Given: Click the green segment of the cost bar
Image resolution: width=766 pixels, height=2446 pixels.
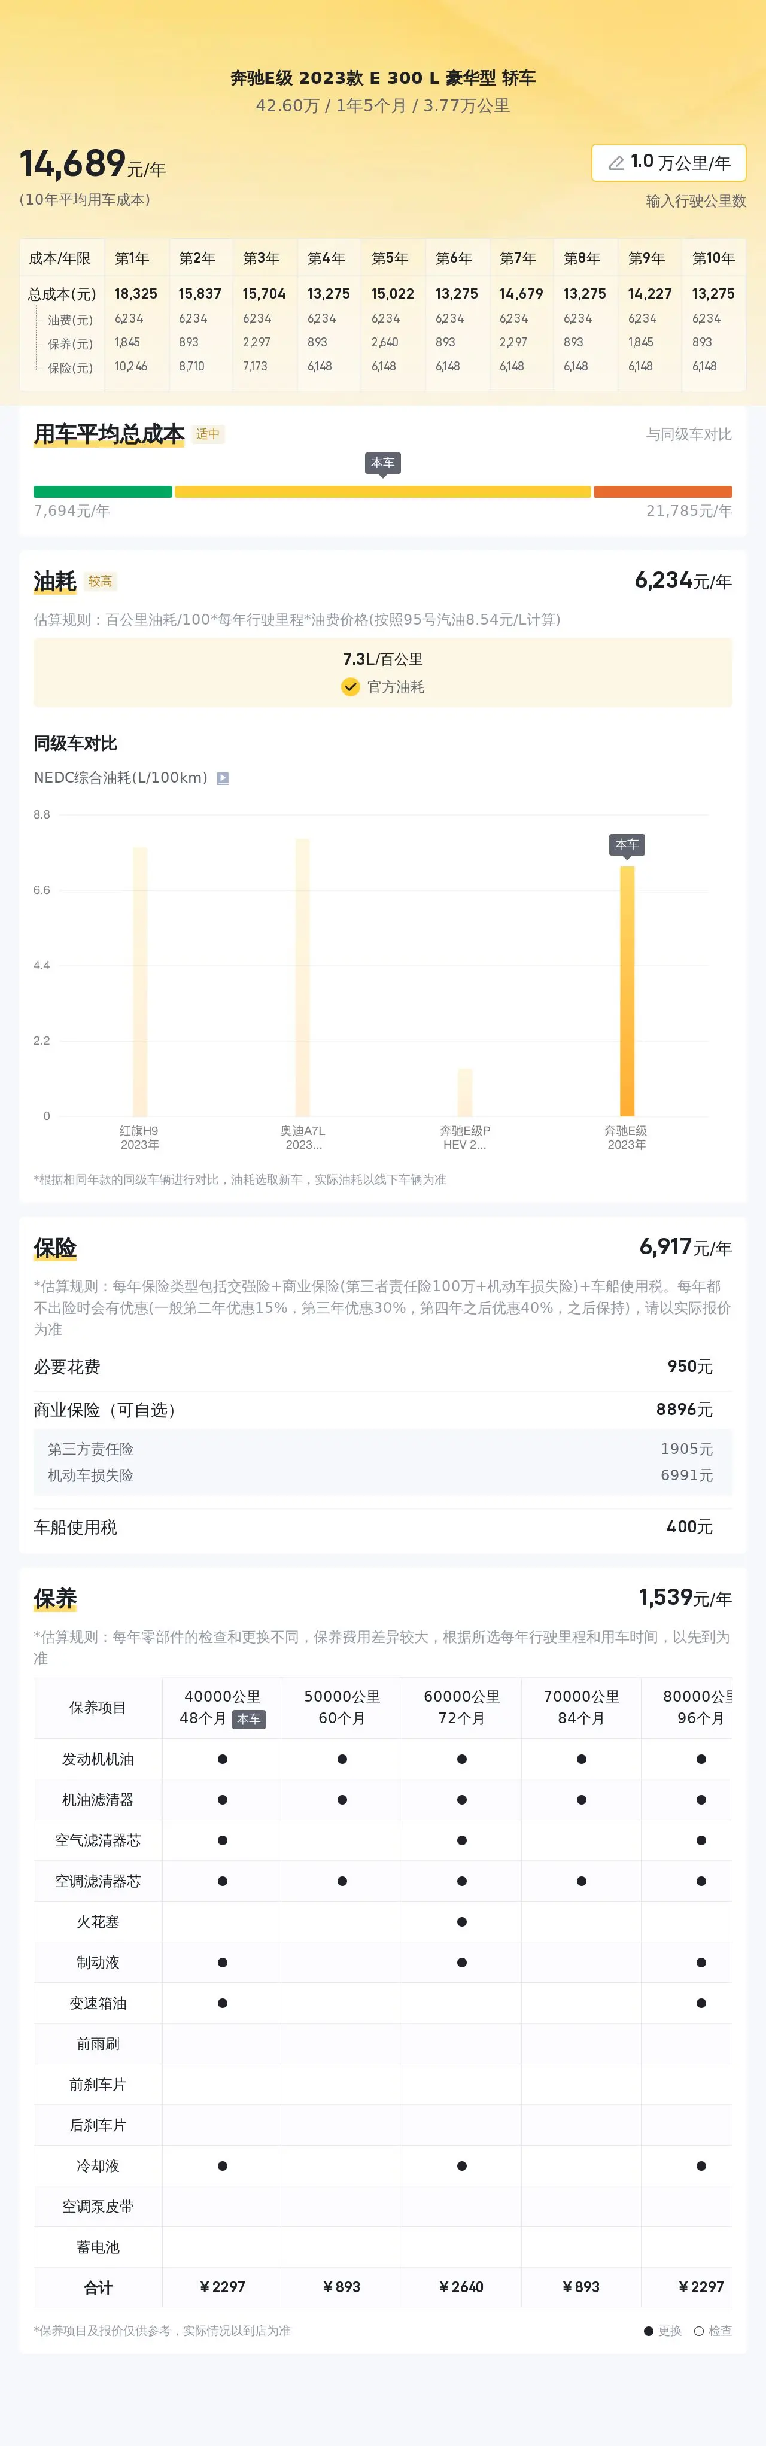Looking at the screenshot, I should pos(102,492).
